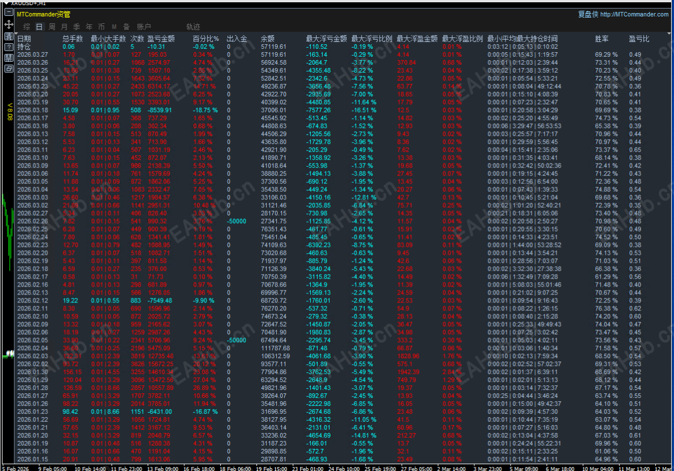Click the 盈亏比 column header

[x=639, y=39]
